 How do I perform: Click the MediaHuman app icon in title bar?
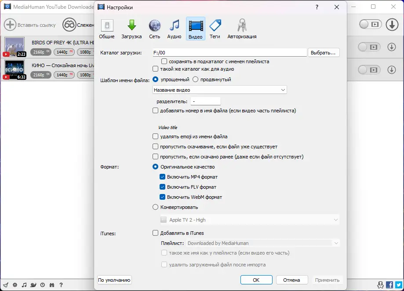point(7,7)
